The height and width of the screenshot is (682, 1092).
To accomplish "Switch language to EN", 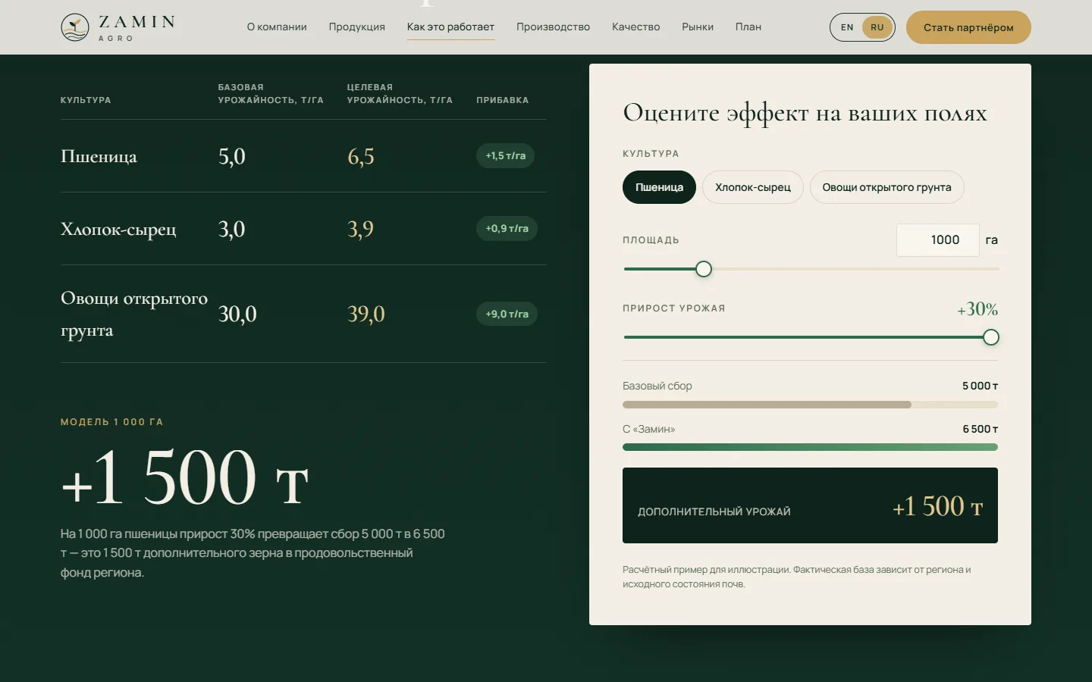I will [847, 27].
